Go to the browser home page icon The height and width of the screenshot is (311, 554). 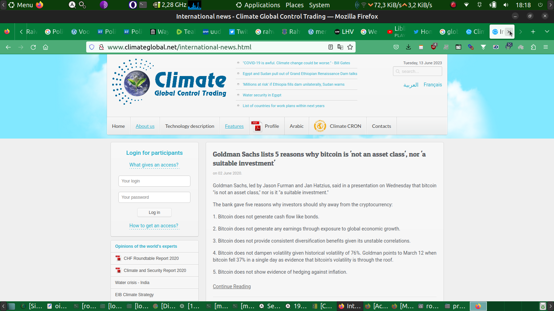(x=45, y=47)
